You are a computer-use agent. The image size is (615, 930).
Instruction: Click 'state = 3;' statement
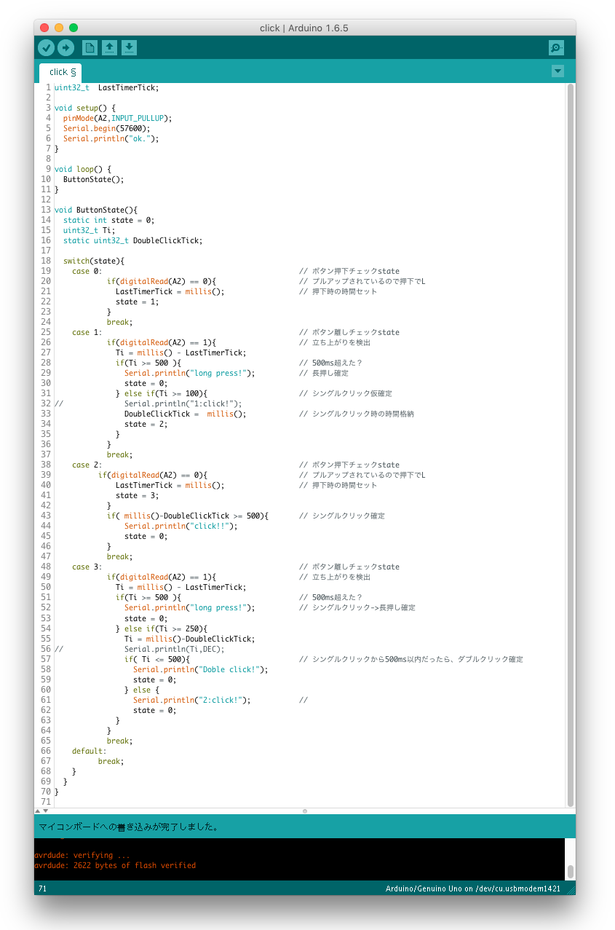[138, 495]
